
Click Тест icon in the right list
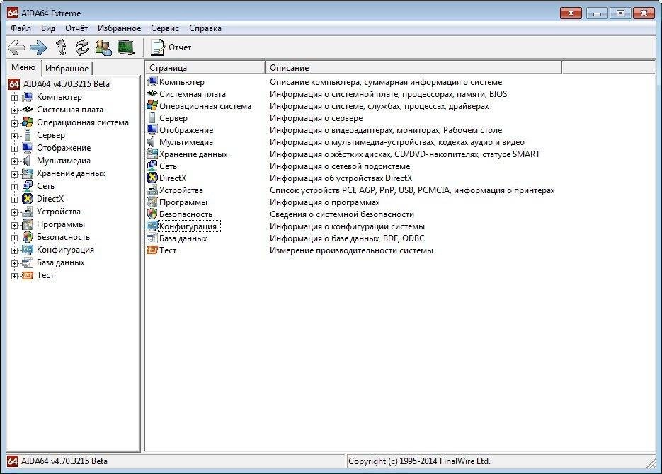pyautogui.click(x=152, y=250)
